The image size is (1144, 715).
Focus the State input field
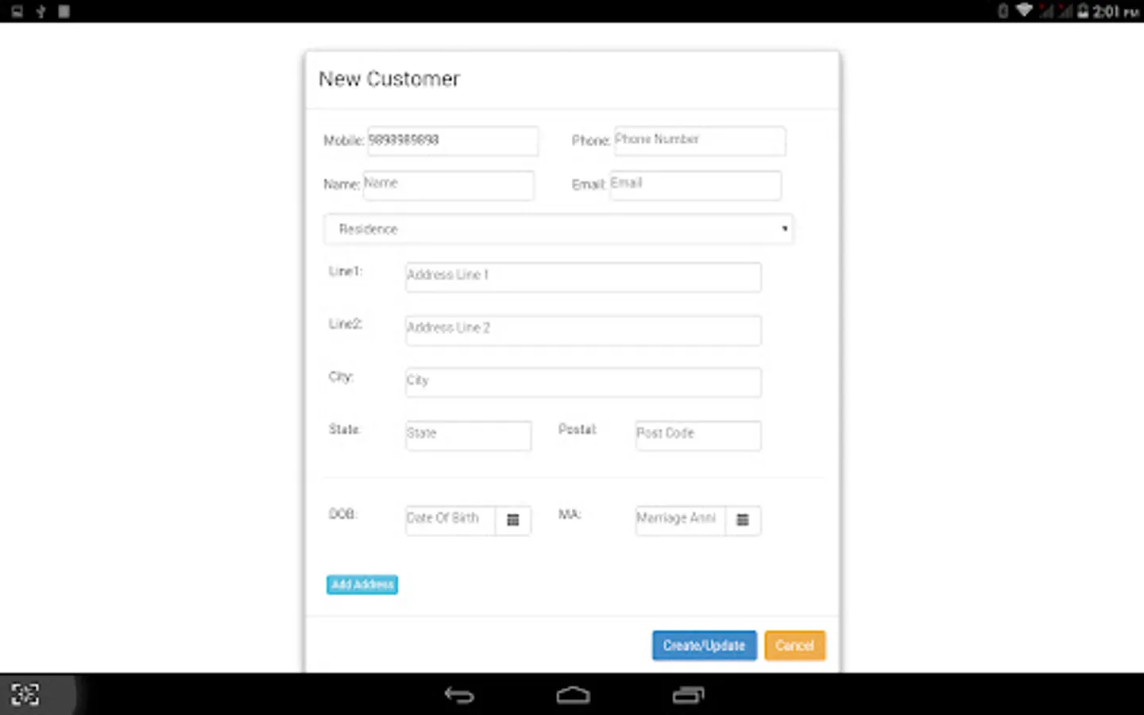tap(469, 435)
